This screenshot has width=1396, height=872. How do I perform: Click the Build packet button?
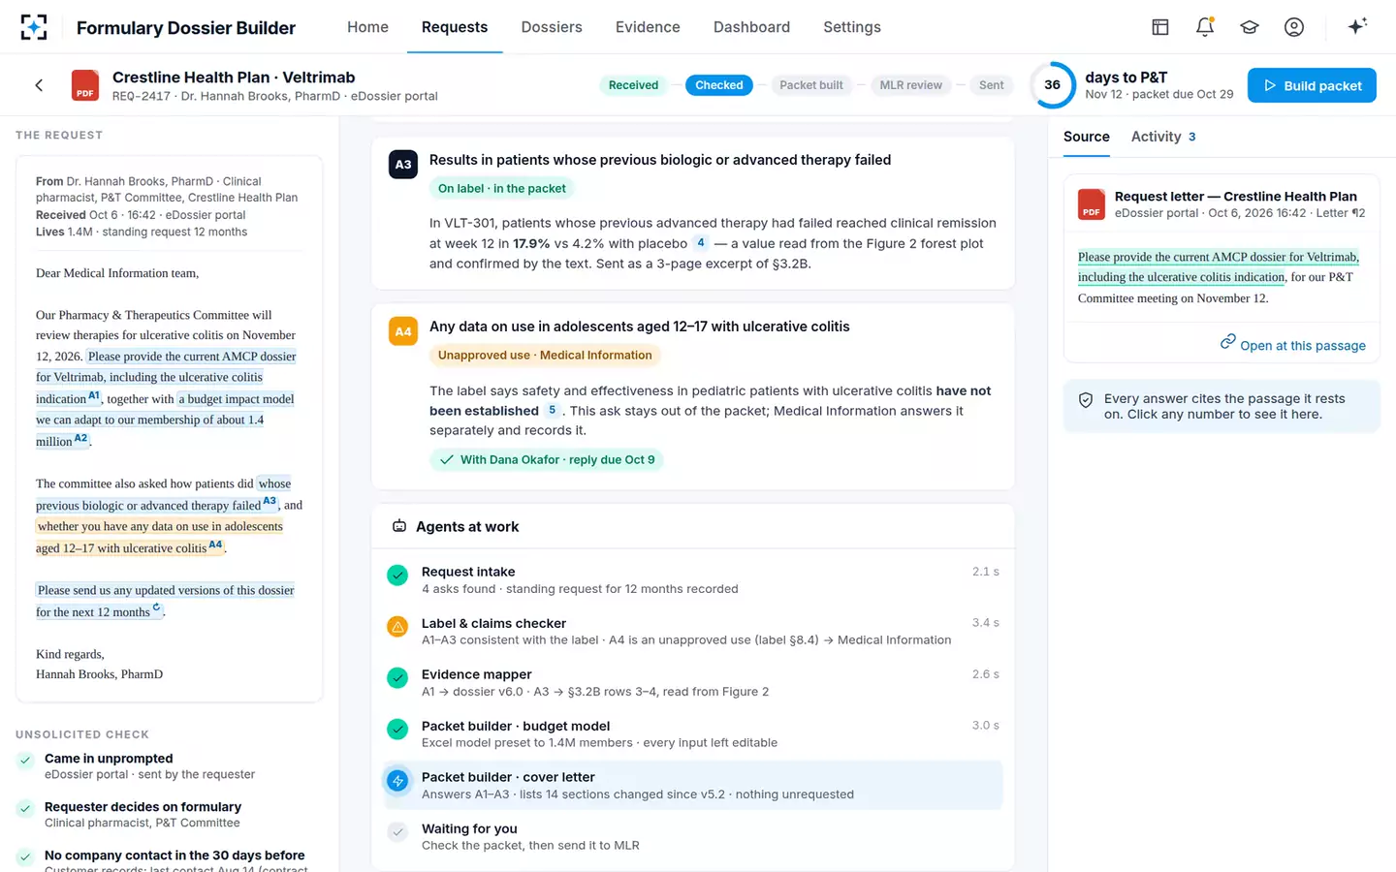pos(1312,85)
